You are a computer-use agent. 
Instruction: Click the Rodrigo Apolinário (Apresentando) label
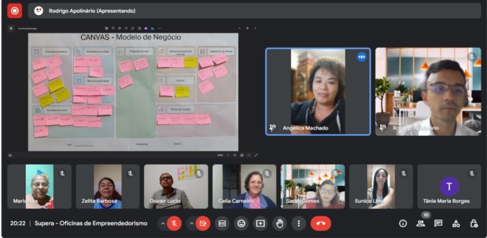point(92,11)
